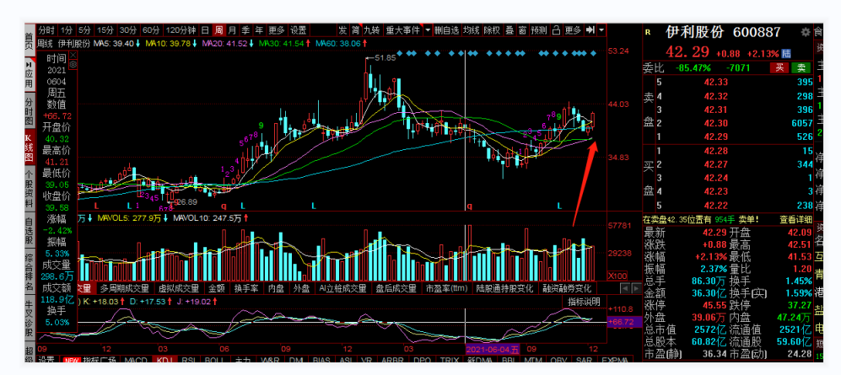Click the 窗 window toolbar button

tap(522, 30)
